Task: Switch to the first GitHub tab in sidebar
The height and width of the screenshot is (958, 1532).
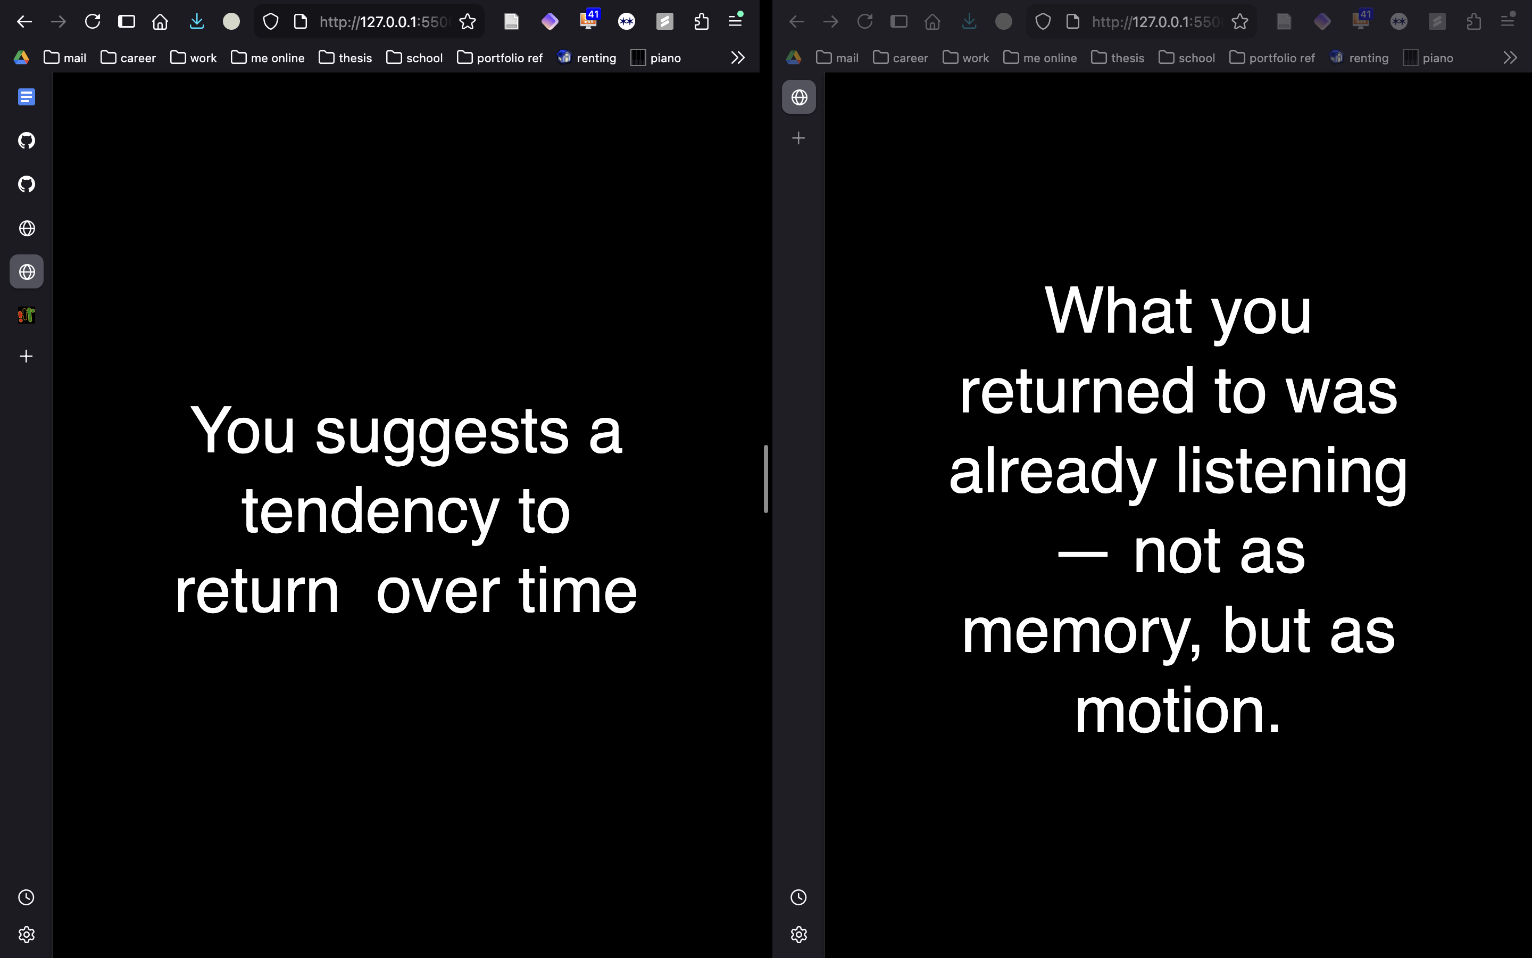Action: coord(26,140)
